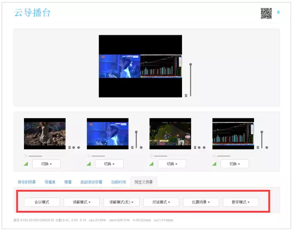
Task: Click first volume dot beside forest thumbnail
Action: point(74,147)
